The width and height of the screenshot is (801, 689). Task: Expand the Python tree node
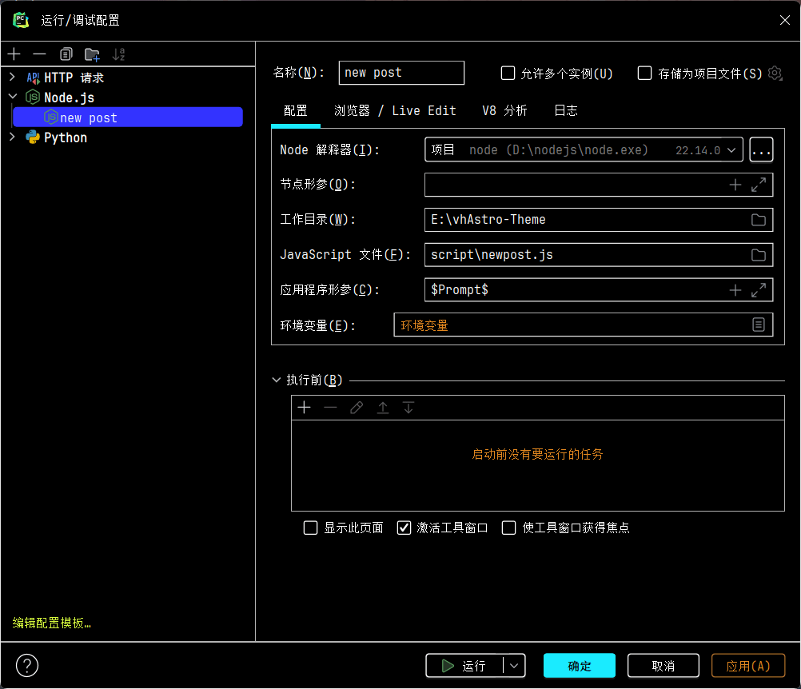coord(12,137)
